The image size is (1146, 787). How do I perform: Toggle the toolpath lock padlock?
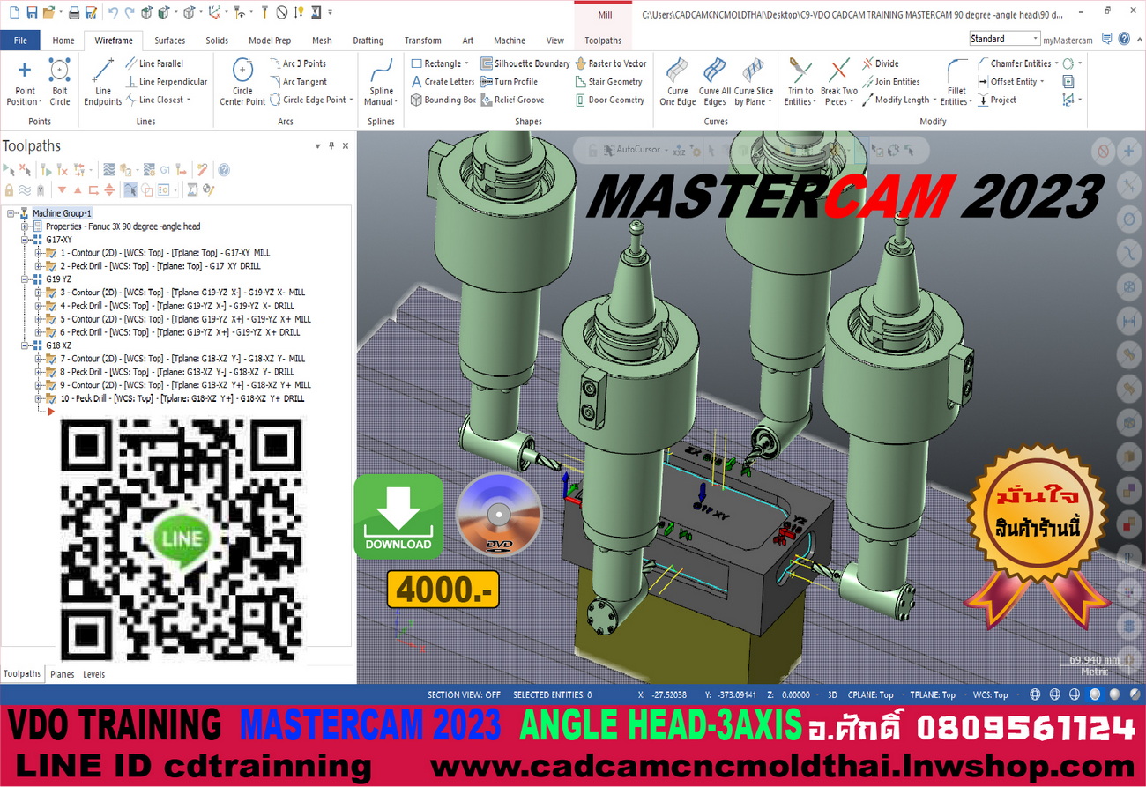[8, 189]
